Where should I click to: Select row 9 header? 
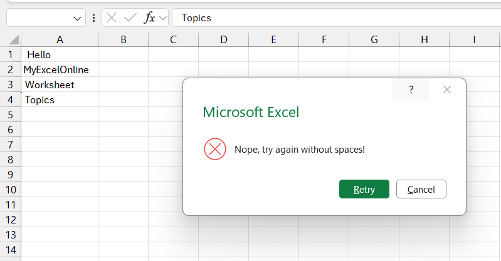pos(11,175)
